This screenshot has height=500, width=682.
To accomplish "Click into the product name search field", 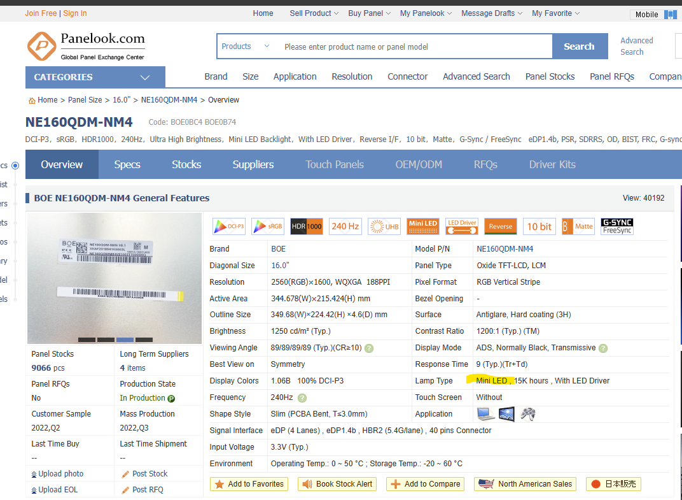I will (x=415, y=46).
